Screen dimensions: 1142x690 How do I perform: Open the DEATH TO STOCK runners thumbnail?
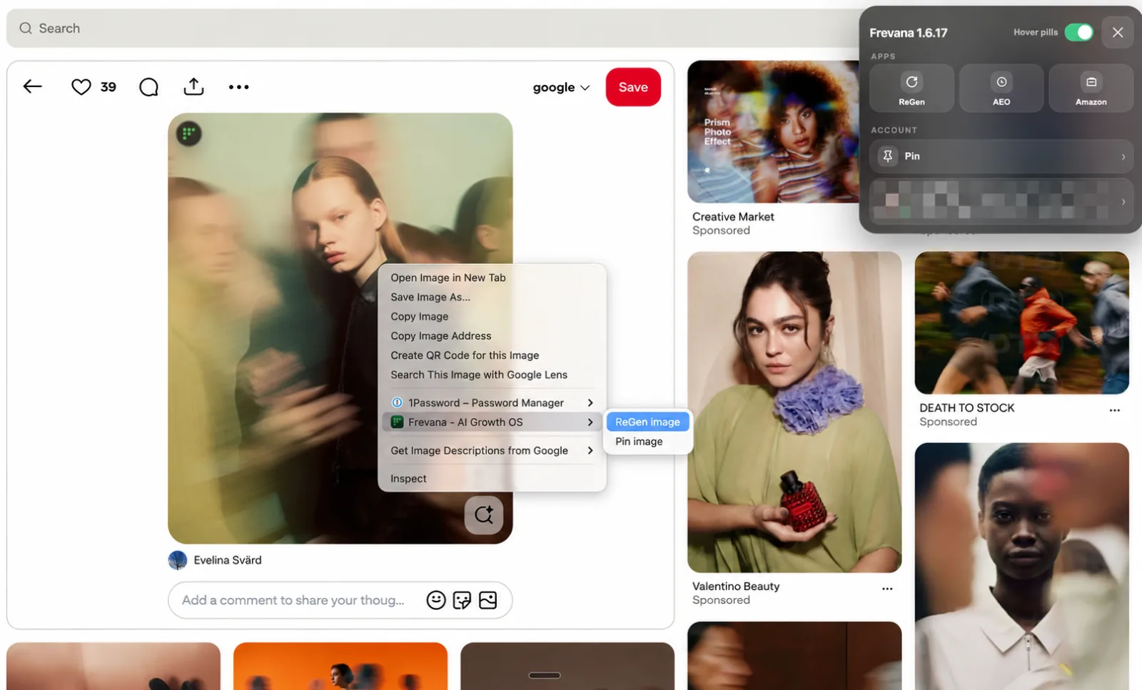[x=1021, y=323]
